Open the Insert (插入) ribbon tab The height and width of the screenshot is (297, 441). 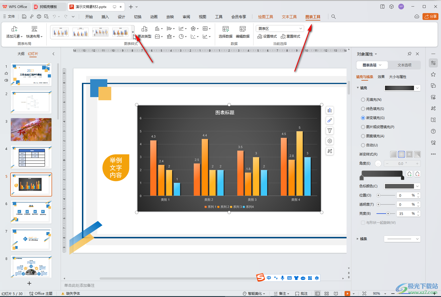105,17
